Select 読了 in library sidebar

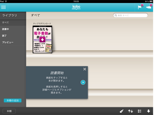pyautogui.click(x=13, y=36)
